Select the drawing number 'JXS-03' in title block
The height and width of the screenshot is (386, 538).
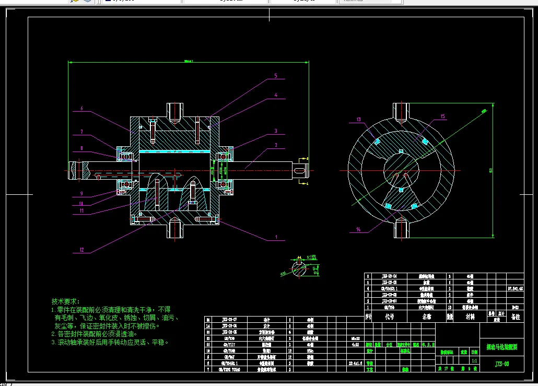pos(502,364)
